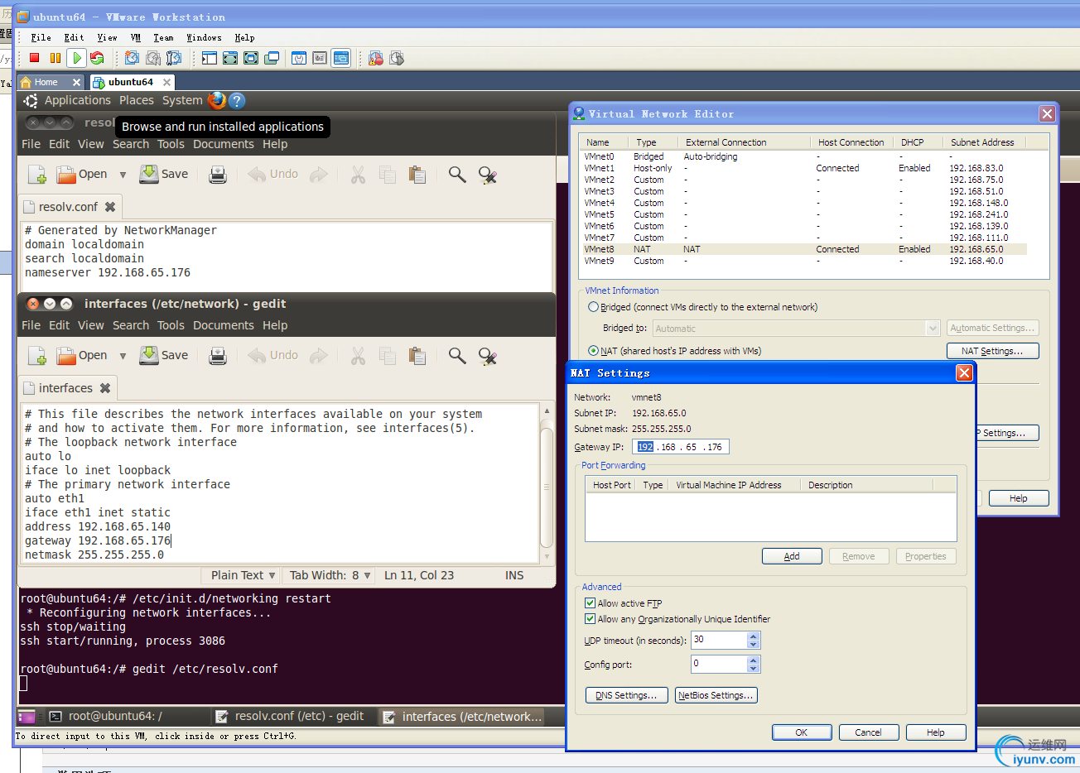Click the reset VM icon
The width and height of the screenshot is (1080, 773).
(x=97, y=58)
